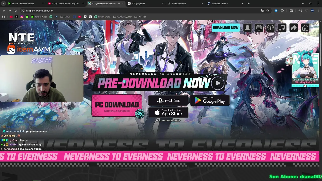Click chat message 'aha exe aha virüss'
This screenshot has width=322, height=181.
coord(30,149)
